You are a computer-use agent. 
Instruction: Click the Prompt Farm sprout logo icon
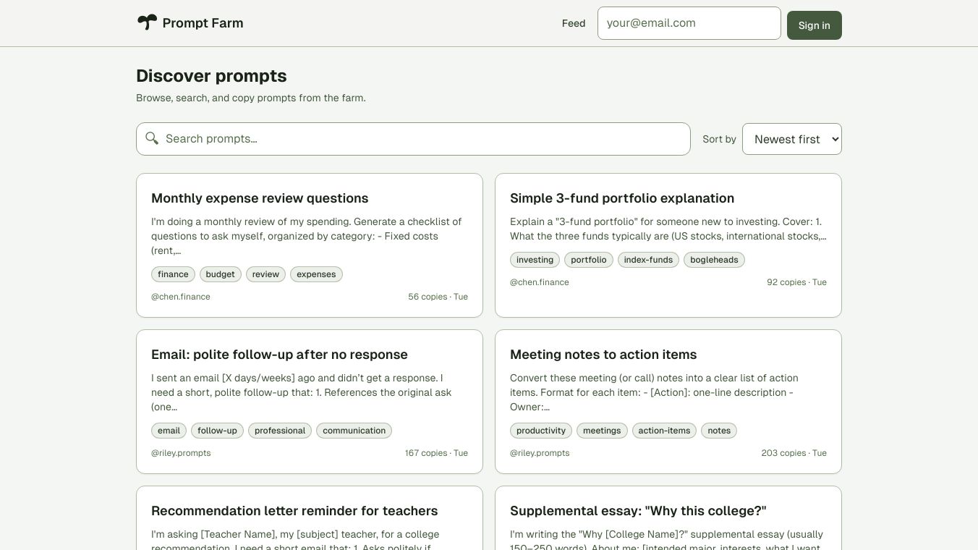click(x=147, y=22)
